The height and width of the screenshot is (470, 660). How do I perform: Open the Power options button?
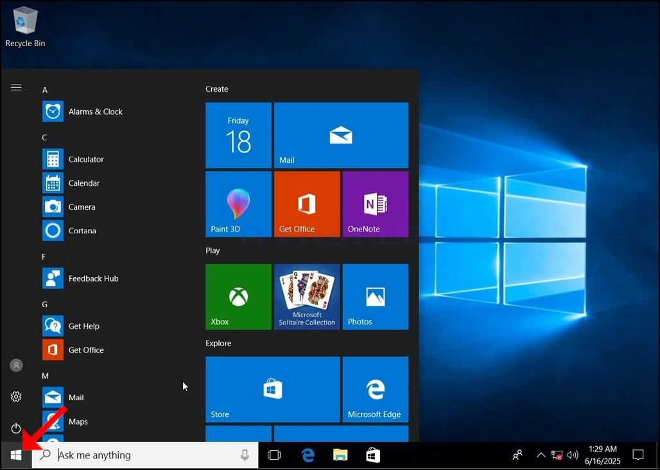tap(16, 428)
